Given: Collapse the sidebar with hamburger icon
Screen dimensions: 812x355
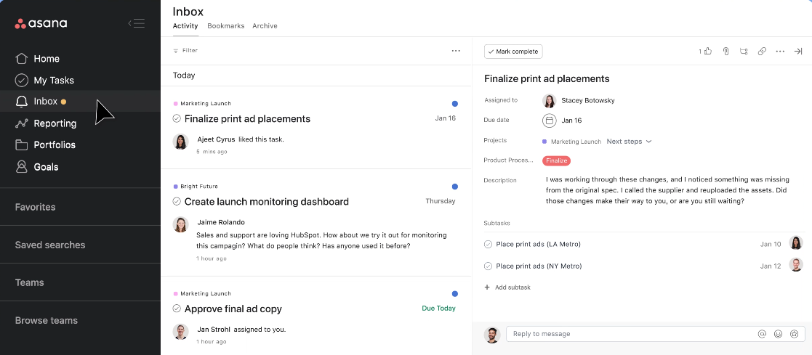Looking at the screenshot, I should tap(136, 23).
